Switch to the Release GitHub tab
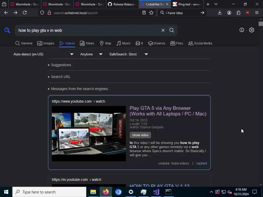The image size is (263, 197). pyautogui.click(x=122, y=4)
